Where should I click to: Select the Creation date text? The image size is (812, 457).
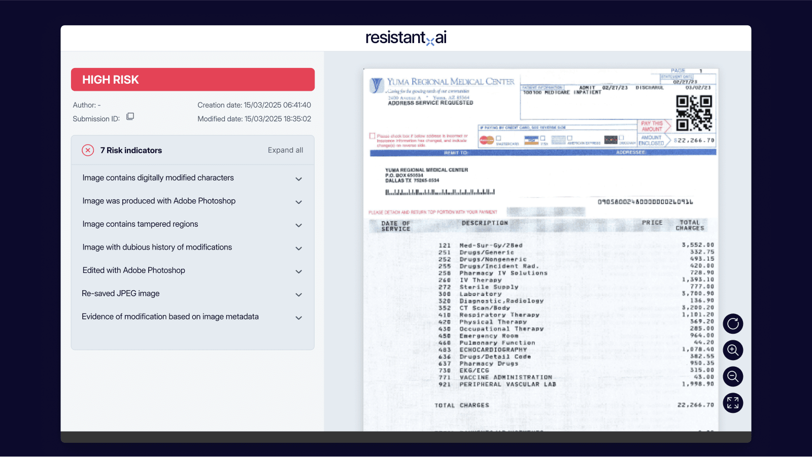pos(254,105)
